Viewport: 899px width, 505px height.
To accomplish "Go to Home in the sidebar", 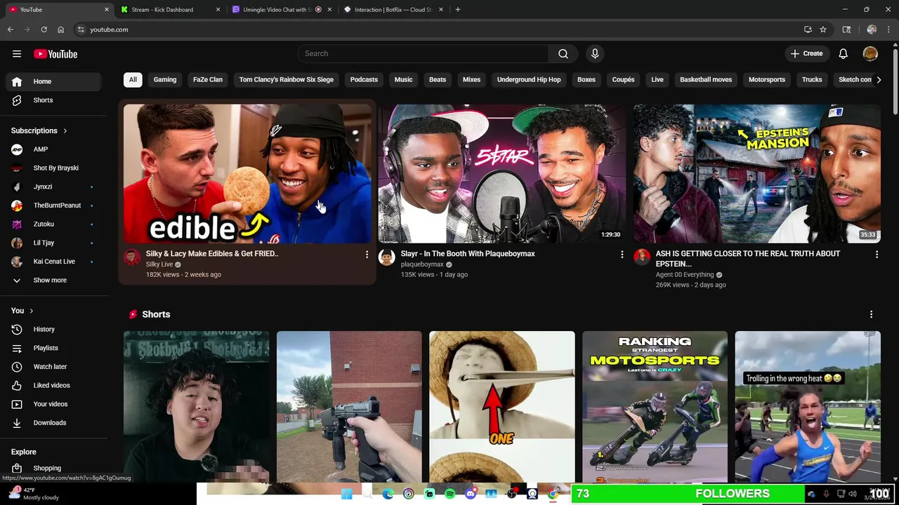I will [53, 81].
